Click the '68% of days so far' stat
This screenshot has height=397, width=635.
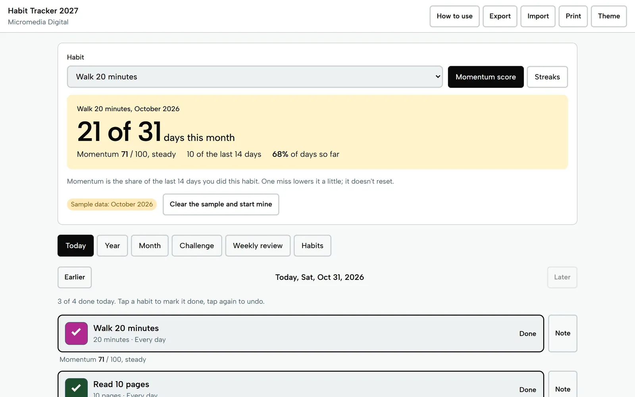coord(306,154)
